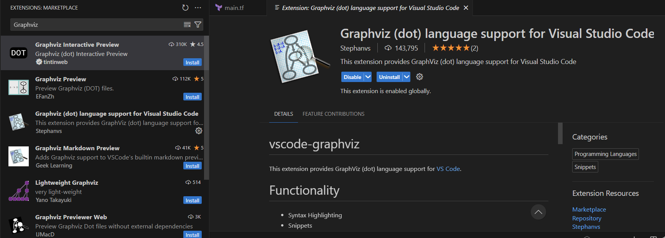This screenshot has width=665, height=238.
Task: Click the large Graphviz extension logo
Action: pos(300,57)
